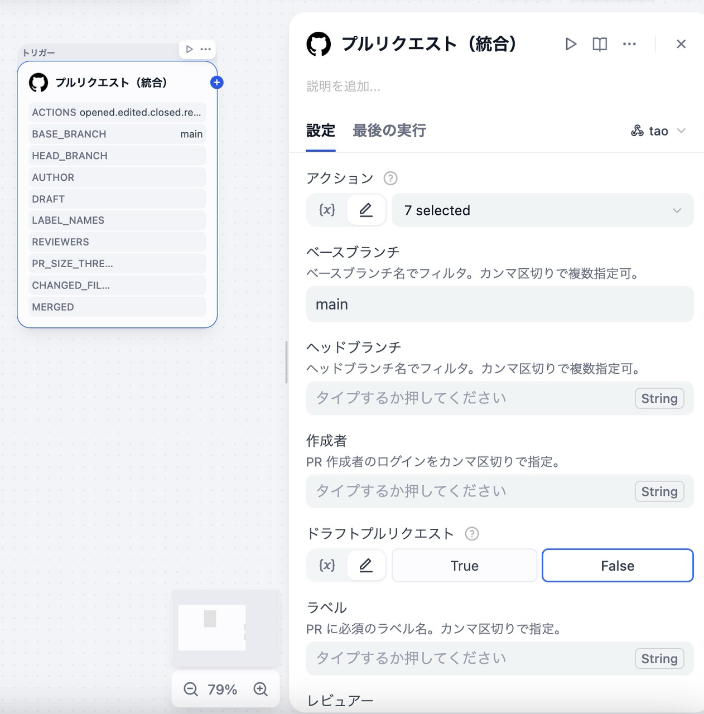Select the 最後の実行 tab
This screenshot has width=704, height=714.
point(389,131)
